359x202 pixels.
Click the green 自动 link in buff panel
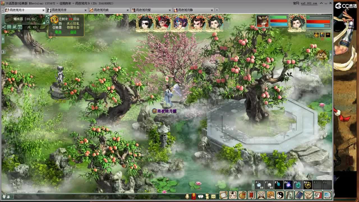73,32
